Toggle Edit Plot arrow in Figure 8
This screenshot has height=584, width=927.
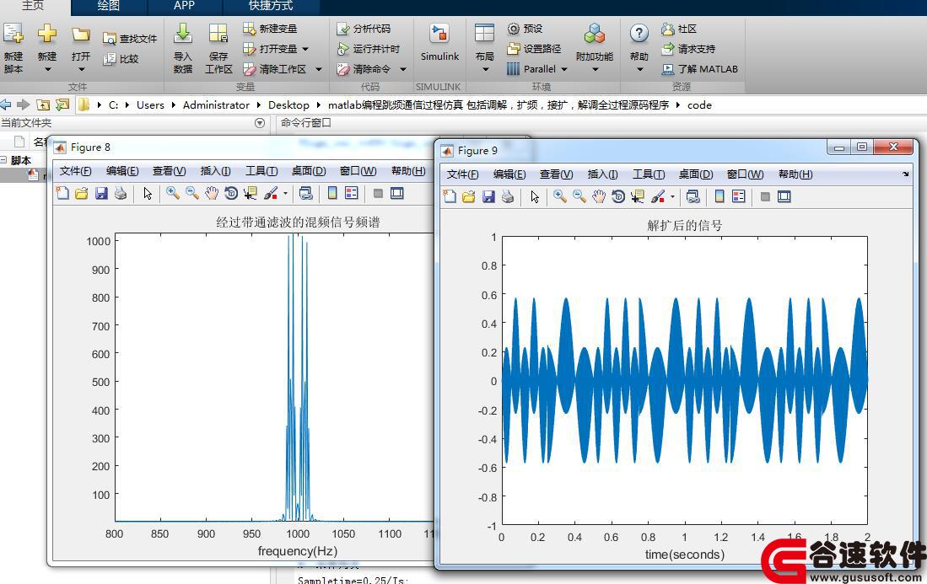click(x=148, y=193)
